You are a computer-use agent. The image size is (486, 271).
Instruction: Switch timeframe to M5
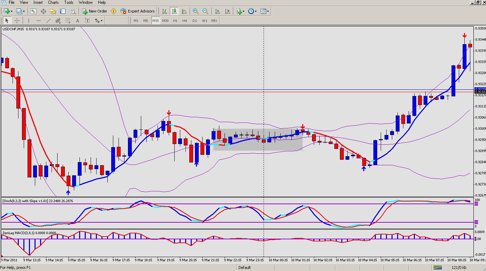tap(146, 21)
